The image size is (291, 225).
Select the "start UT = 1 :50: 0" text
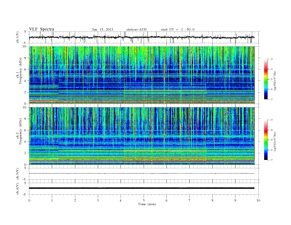click(x=177, y=29)
